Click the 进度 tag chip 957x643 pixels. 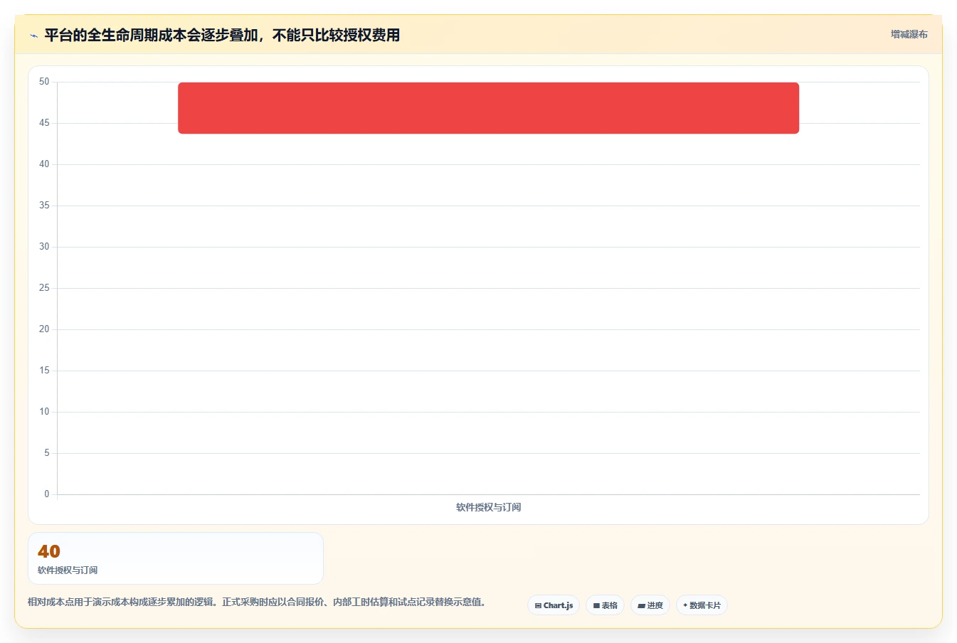[650, 605]
